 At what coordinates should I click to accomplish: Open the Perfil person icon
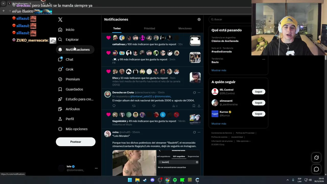(60, 119)
